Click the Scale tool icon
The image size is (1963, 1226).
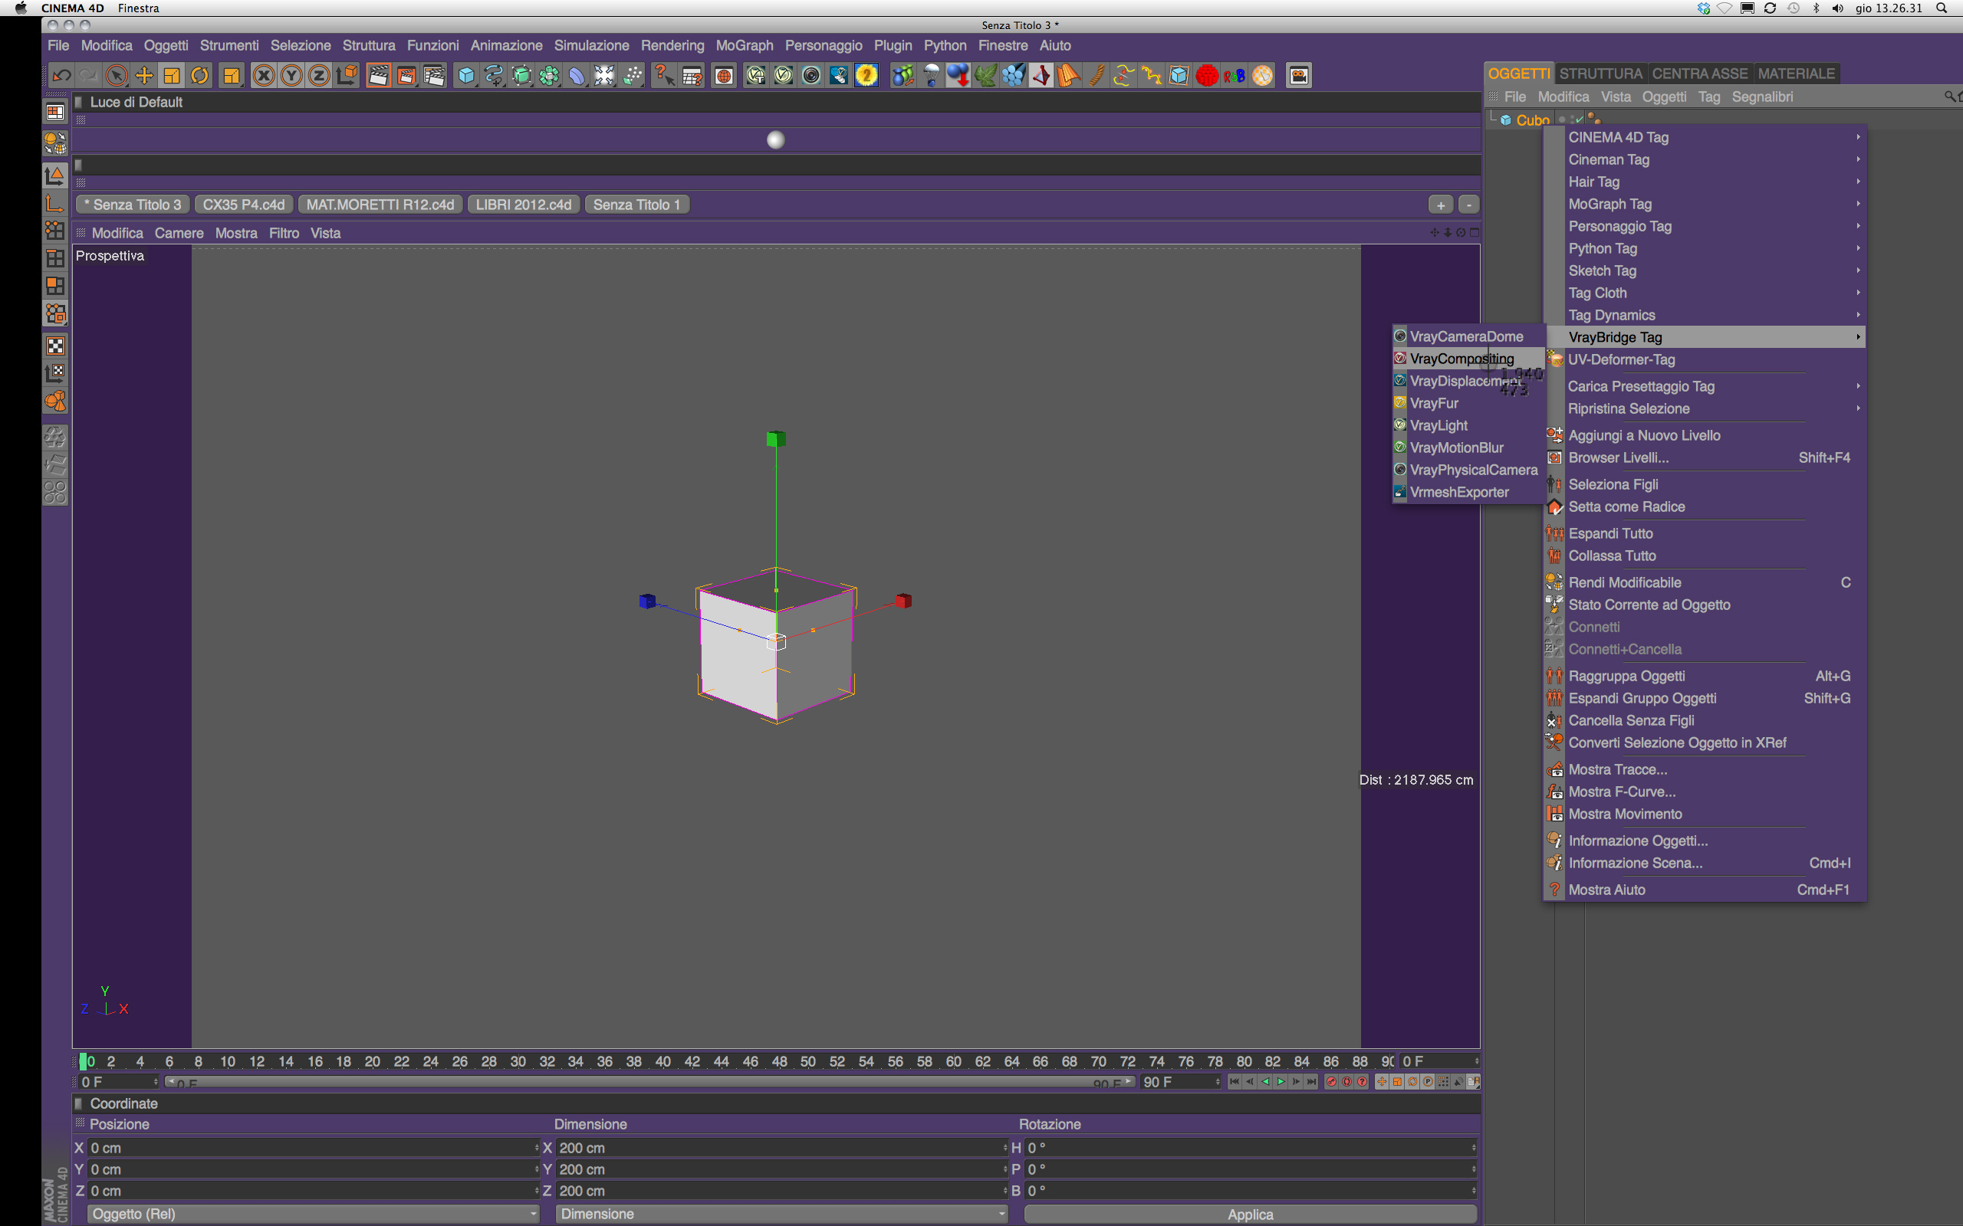tap(172, 75)
